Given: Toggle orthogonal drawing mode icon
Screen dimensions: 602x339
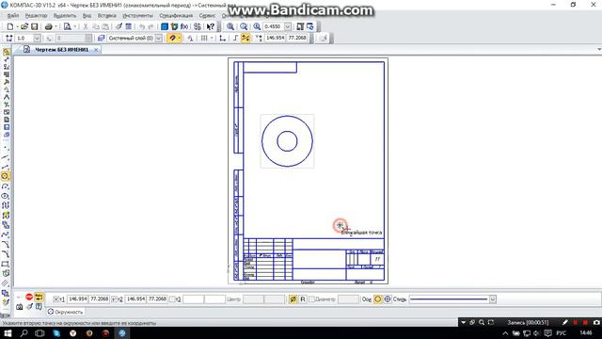Looking at the screenshot, I should pos(235,38).
